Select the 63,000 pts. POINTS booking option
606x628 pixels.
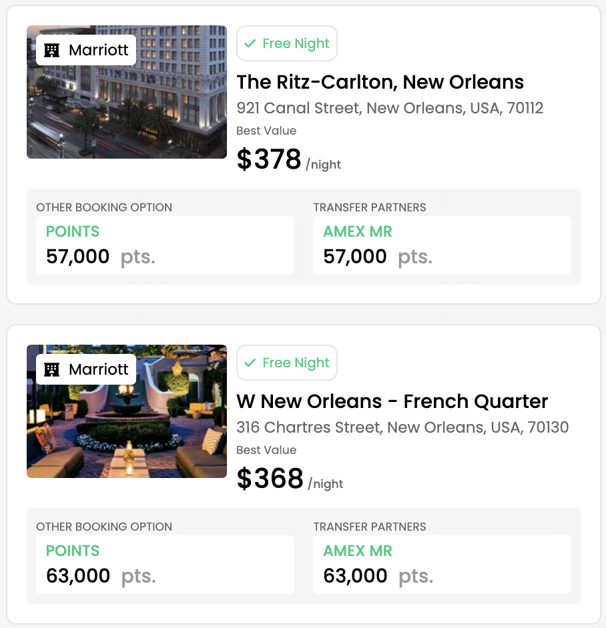[165, 565]
